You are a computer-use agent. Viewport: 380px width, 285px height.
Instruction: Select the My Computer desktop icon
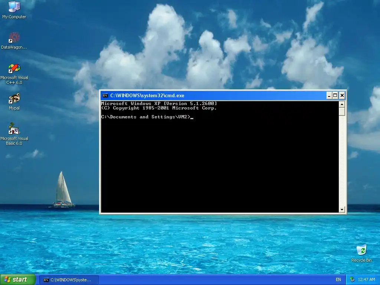pos(14,10)
